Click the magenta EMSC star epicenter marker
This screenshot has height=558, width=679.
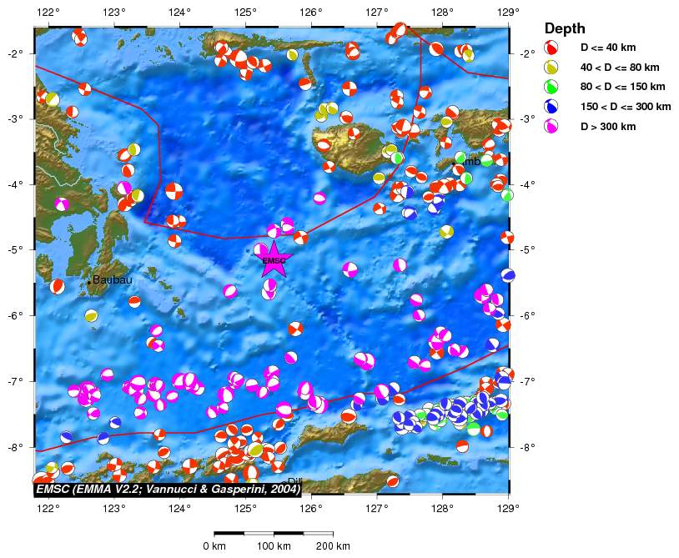click(x=274, y=259)
